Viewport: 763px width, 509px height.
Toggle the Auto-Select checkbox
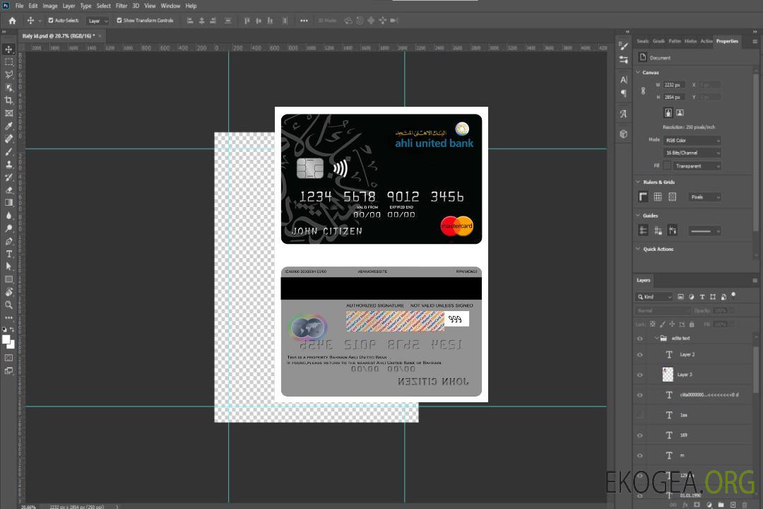[51, 21]
